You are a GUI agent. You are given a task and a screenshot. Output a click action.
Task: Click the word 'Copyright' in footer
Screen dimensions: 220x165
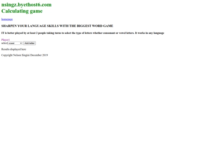pos(7,55)
